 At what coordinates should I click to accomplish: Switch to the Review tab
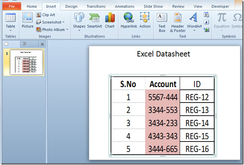pyautogui.click(x=178, y=6)
